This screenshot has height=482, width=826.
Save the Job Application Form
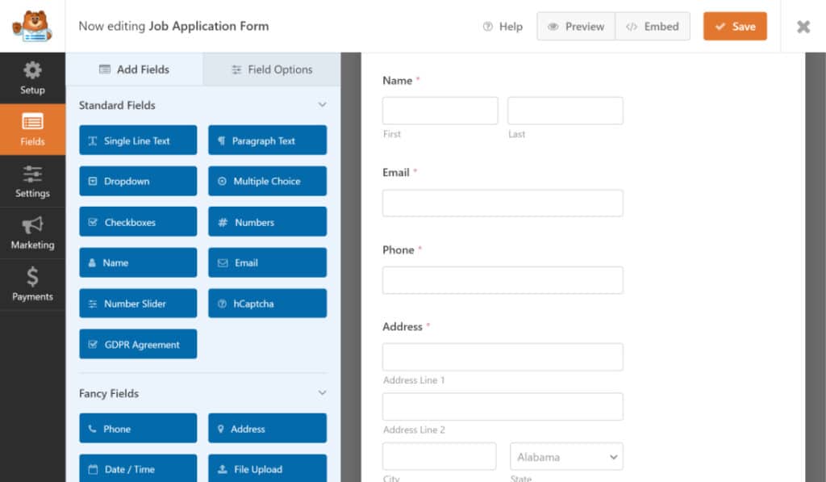coord(735,26)
